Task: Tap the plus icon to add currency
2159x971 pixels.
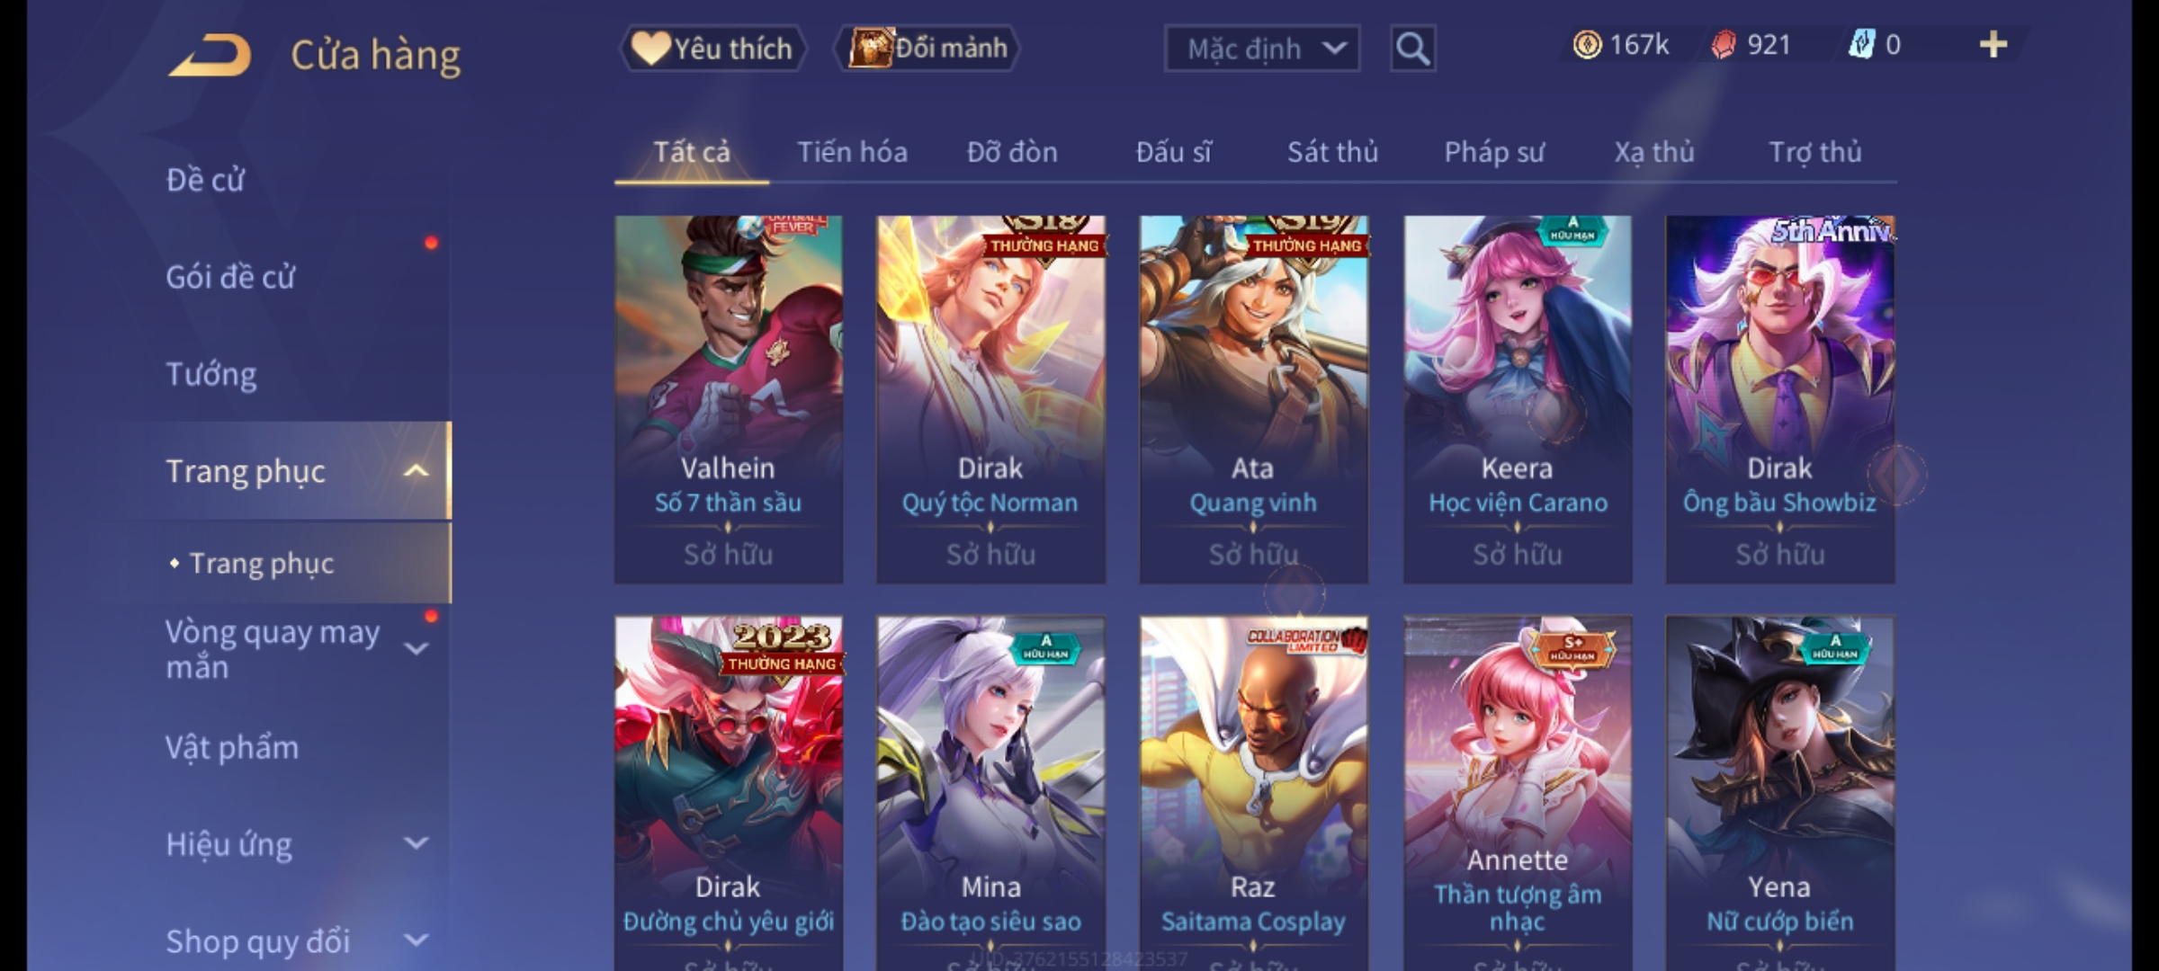Action: [x=1993, y=45]
